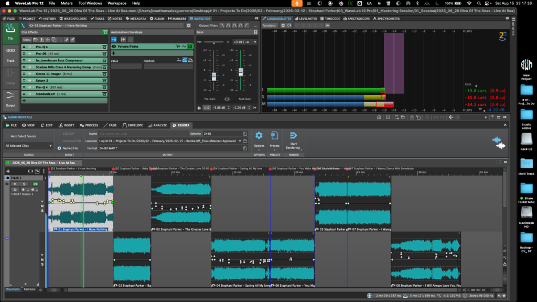
Task: Open the Scheme field naming icon
Action: pos(245,134)
